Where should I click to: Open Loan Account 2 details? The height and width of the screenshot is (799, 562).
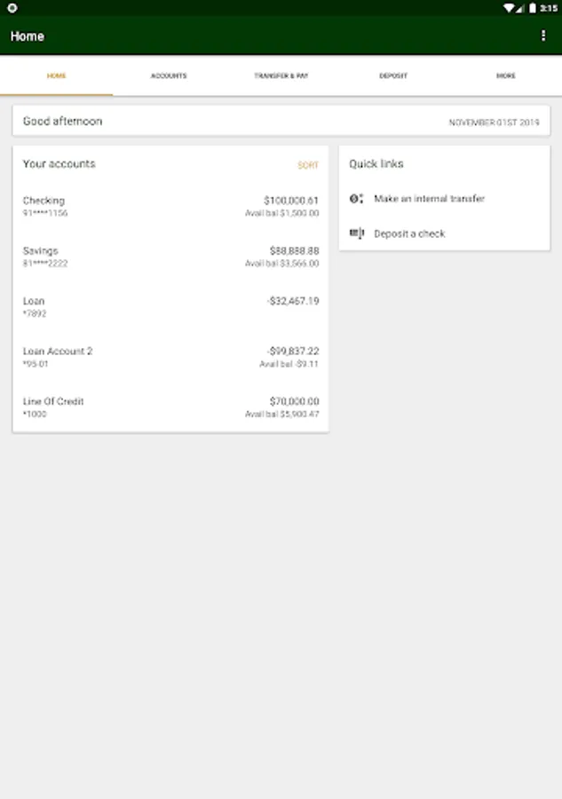point(170,357)
